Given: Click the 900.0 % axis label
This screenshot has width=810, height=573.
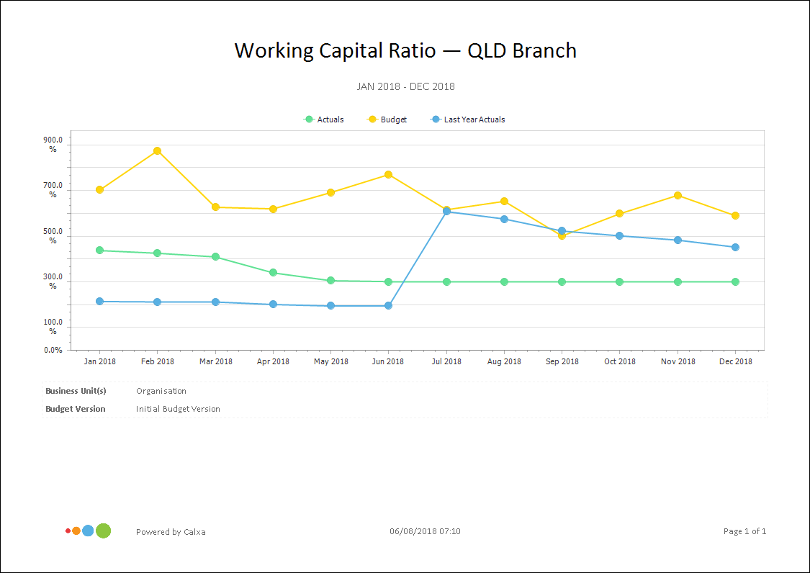Looking at the screenshot, I should click(53, 144).
